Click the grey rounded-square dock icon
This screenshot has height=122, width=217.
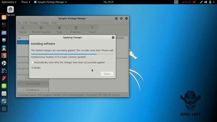click(x=4, y=94)
